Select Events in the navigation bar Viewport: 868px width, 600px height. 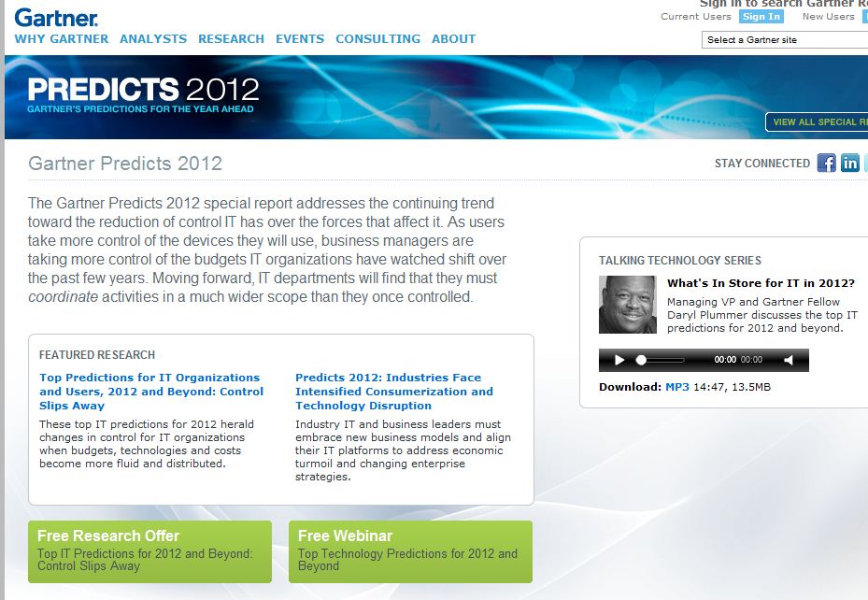[300, 39]
